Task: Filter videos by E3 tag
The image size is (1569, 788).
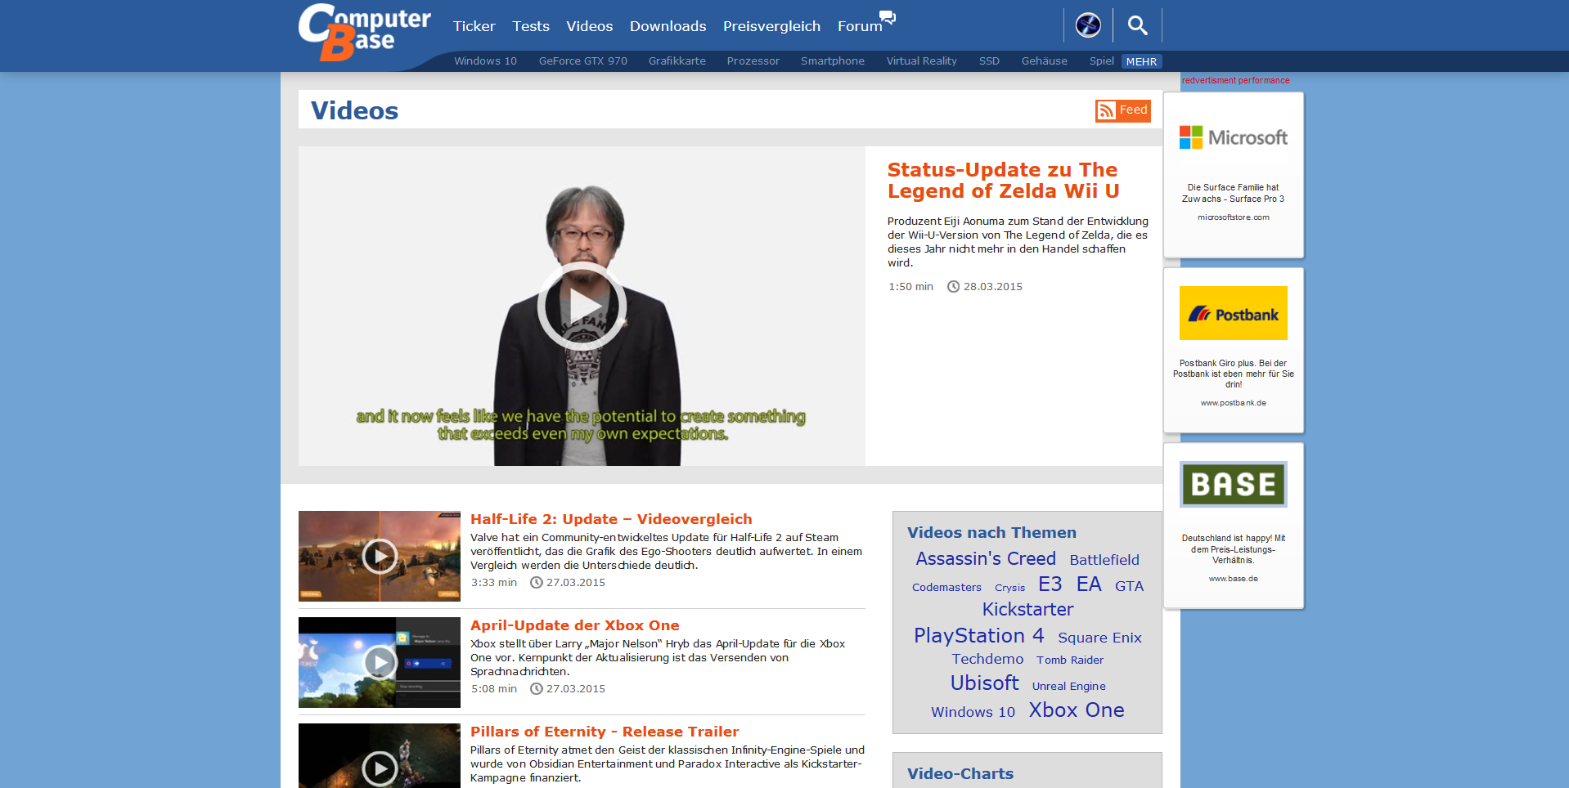Action: pyautogui.click(x=1050, y=584)
